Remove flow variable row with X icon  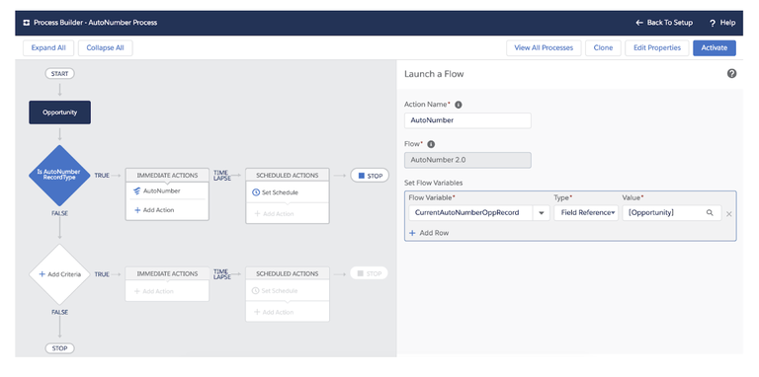(729, 213)
